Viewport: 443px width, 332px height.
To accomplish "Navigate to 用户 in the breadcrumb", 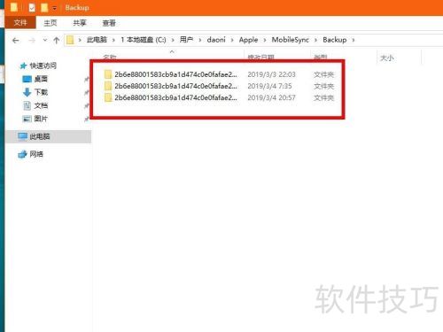I will pos(186,40).
